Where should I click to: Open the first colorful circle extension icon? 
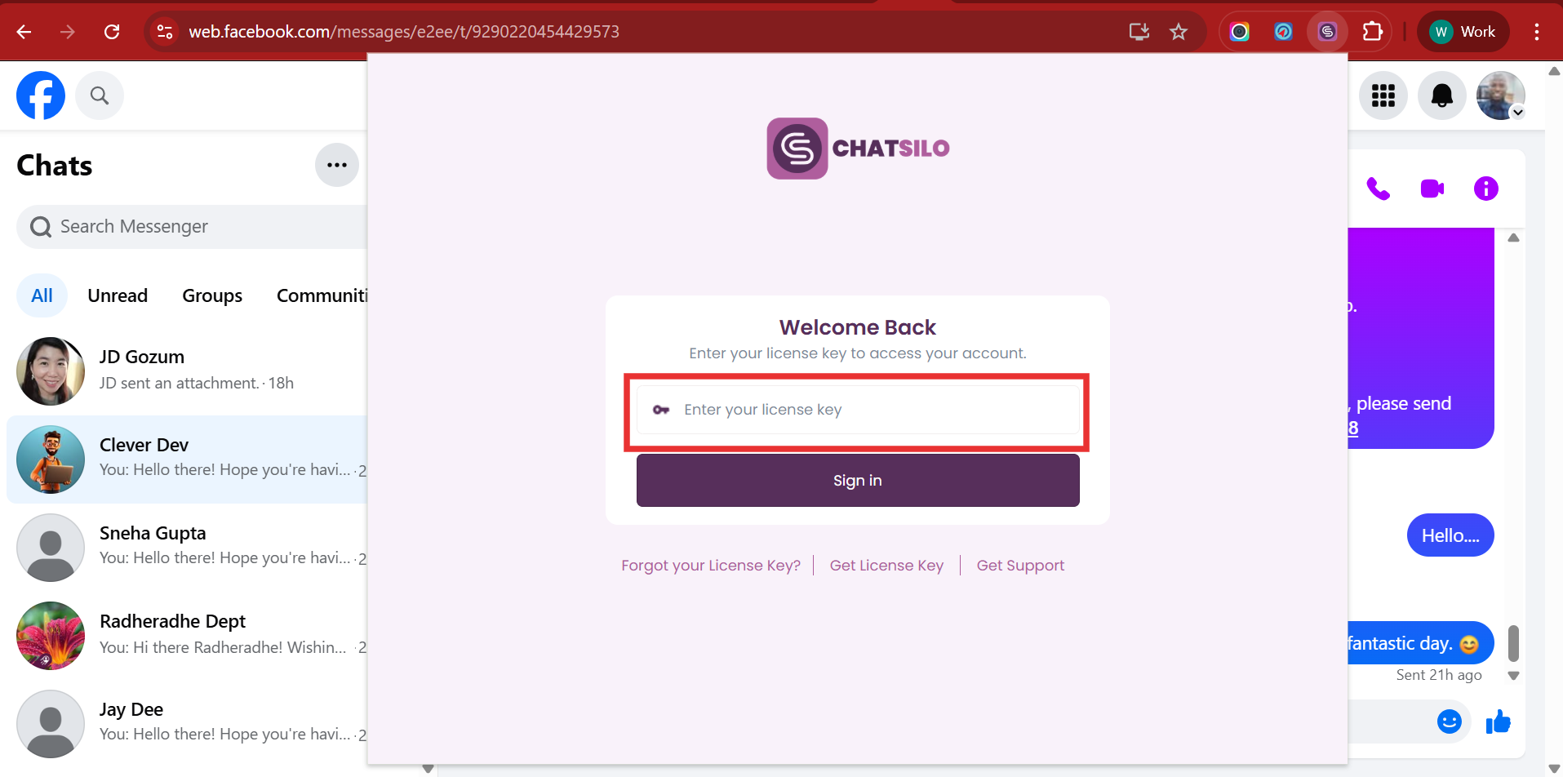pyautogui.click(x=1240, y=32)
